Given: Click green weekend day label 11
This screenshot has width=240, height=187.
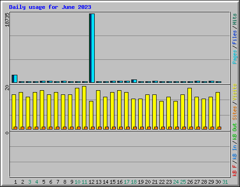Looking at the screenshot, I should (x=84, y=182).
